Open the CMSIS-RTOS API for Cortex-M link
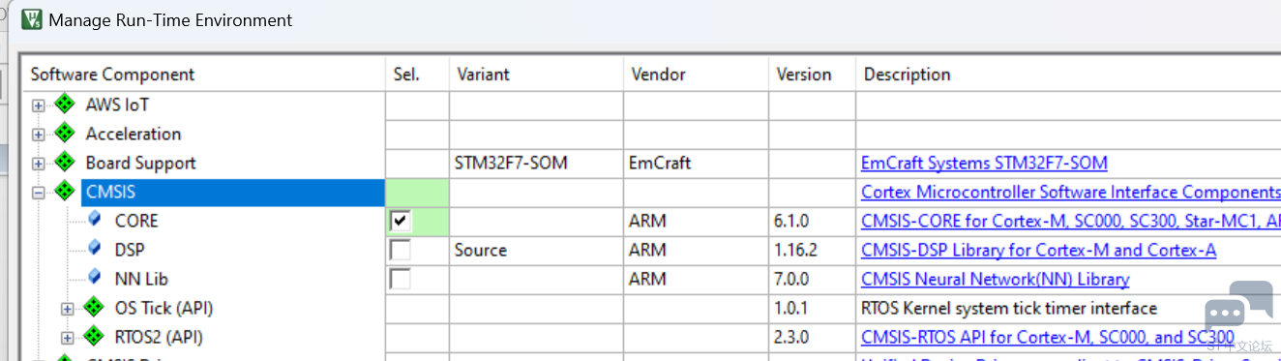1281x361 pixels. coord(1047,338)
